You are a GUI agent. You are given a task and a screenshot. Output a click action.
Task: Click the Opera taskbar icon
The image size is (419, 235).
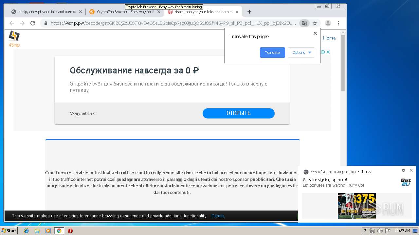coord(70,231)
